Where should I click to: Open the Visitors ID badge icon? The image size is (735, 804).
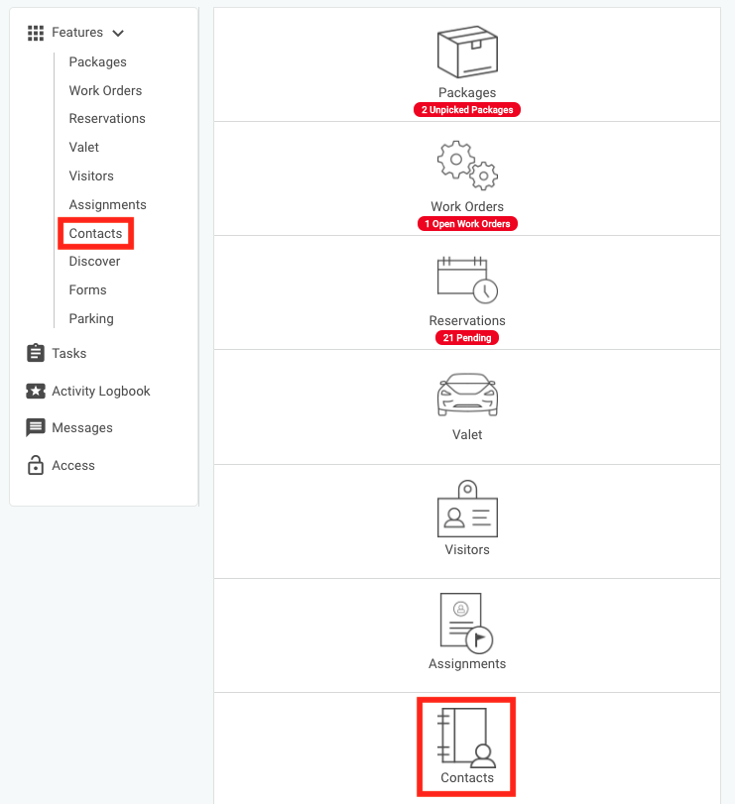tap(467, 510)
